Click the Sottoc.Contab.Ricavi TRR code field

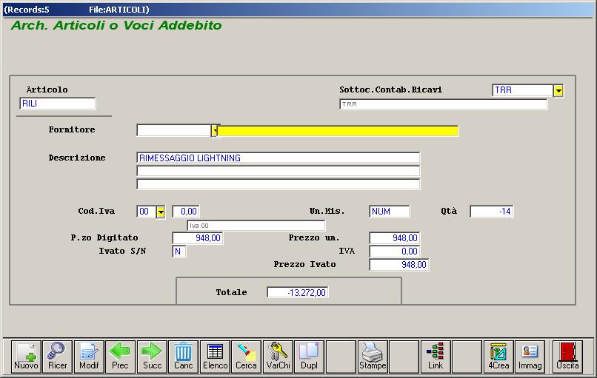coord(522,90)
